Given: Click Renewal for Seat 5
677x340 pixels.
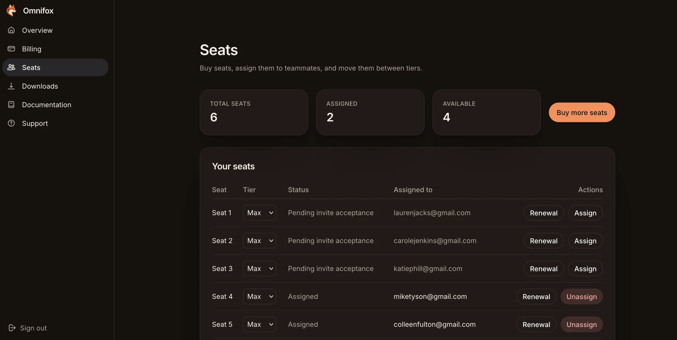Looking at the screenshot, I should [x=536, y=324].
